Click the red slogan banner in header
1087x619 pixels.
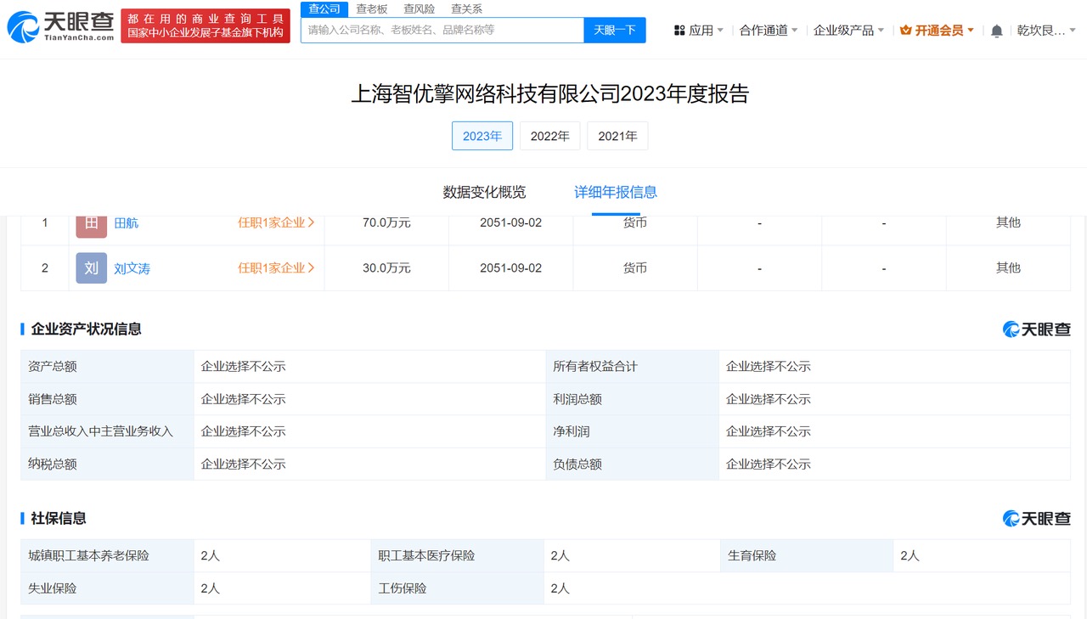206,26
